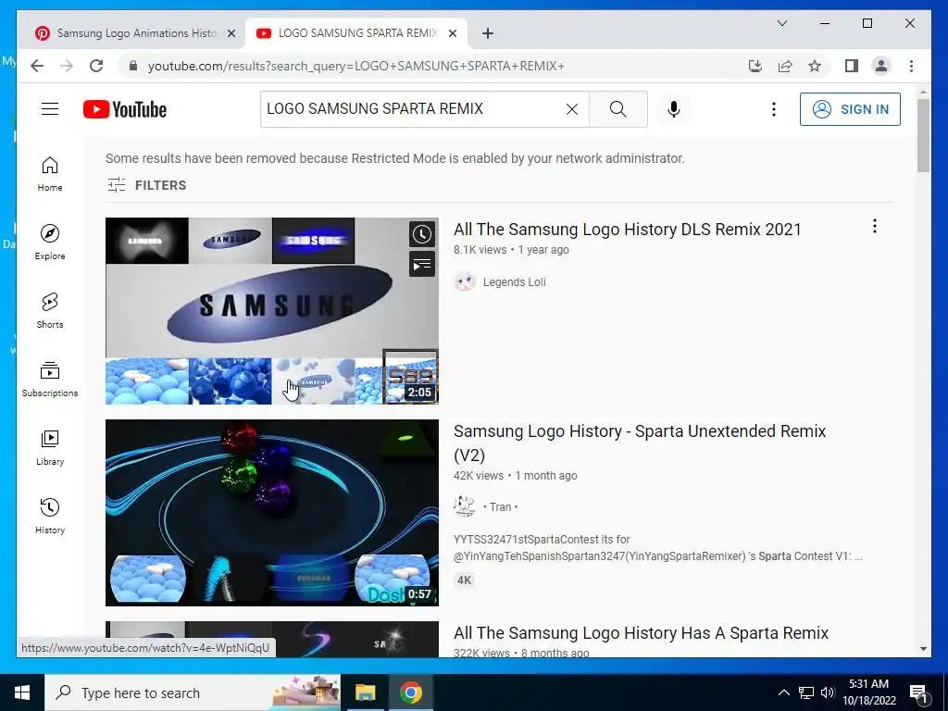948x711 pixels.
Task: Open the FILTERS options
Action: pos(146,185)
